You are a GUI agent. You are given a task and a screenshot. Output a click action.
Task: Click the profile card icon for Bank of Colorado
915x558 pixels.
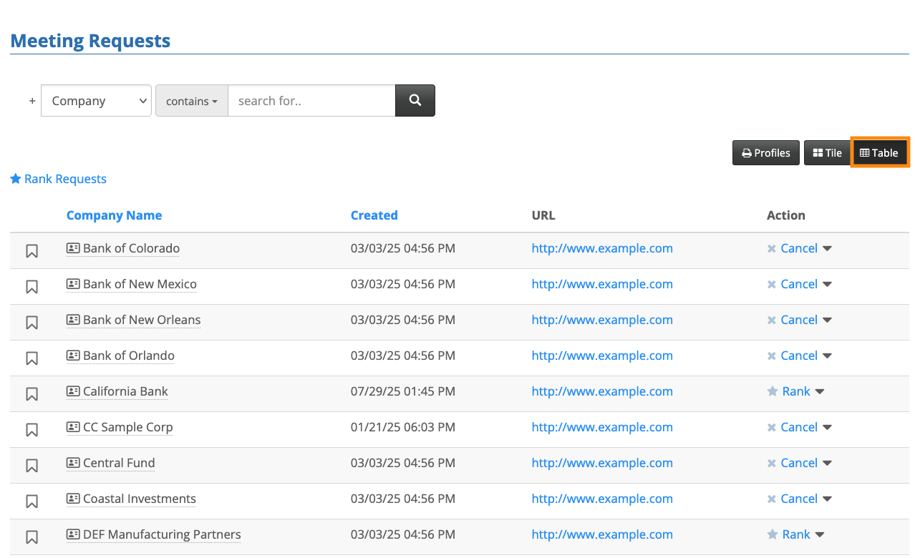73,248
